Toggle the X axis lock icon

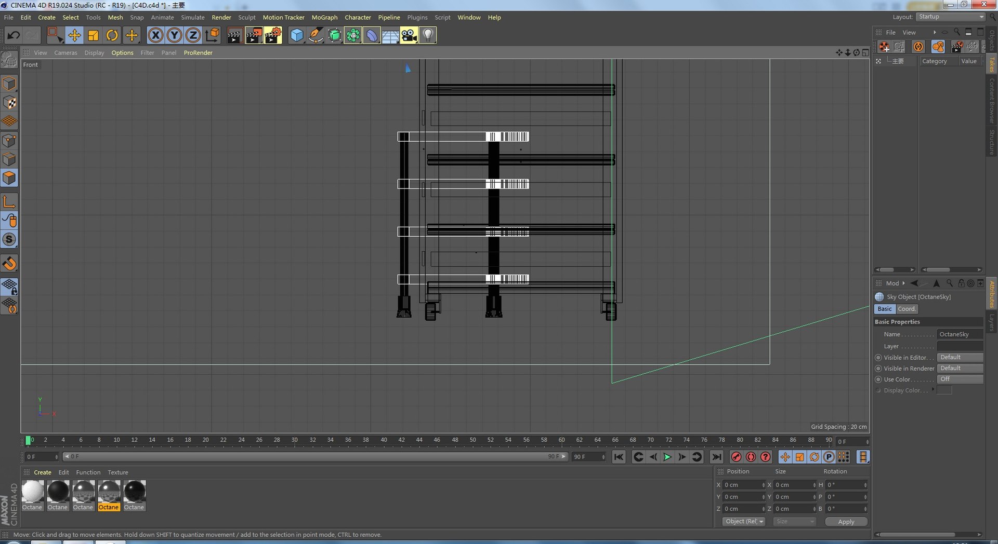pos(155,35)
